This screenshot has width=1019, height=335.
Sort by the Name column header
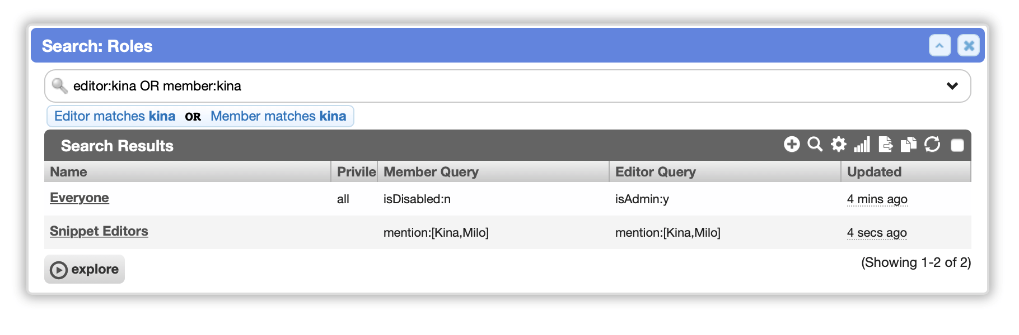point(188,171)
